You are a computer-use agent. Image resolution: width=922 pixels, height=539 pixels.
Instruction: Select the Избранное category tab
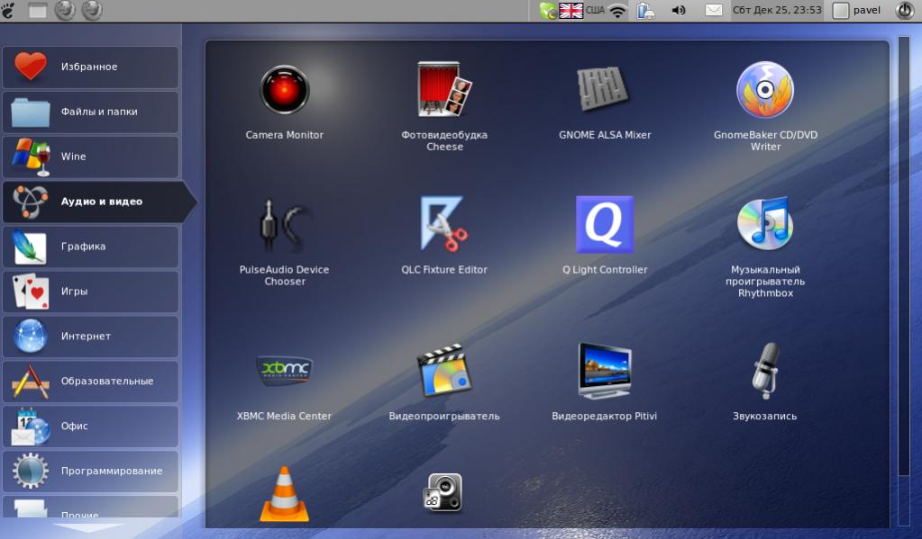pos(90,67)
